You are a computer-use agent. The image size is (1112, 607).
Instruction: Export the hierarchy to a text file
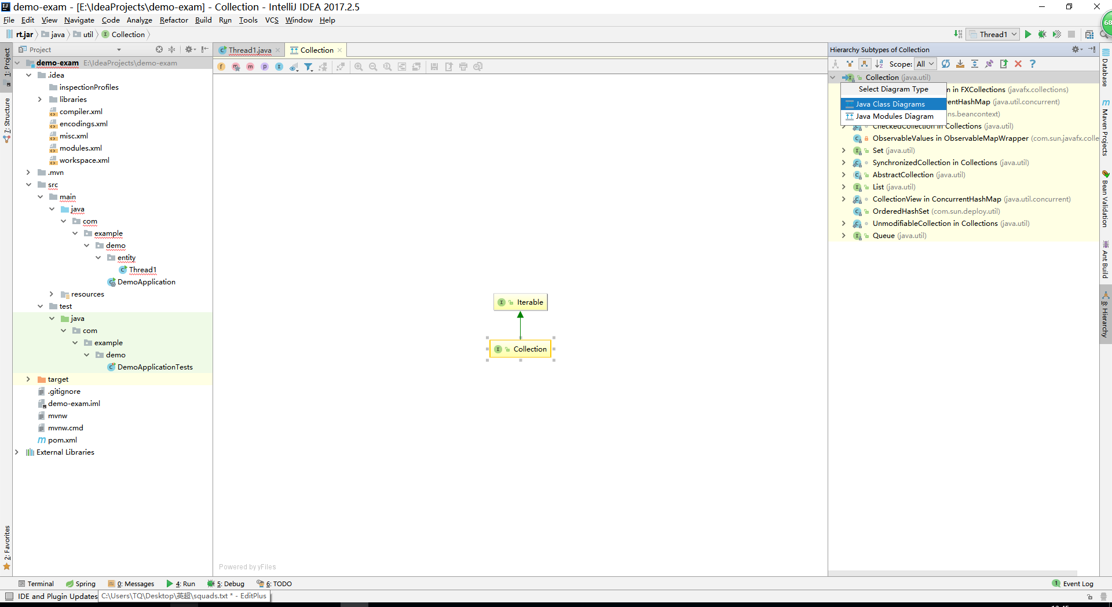click(1004, 64)
